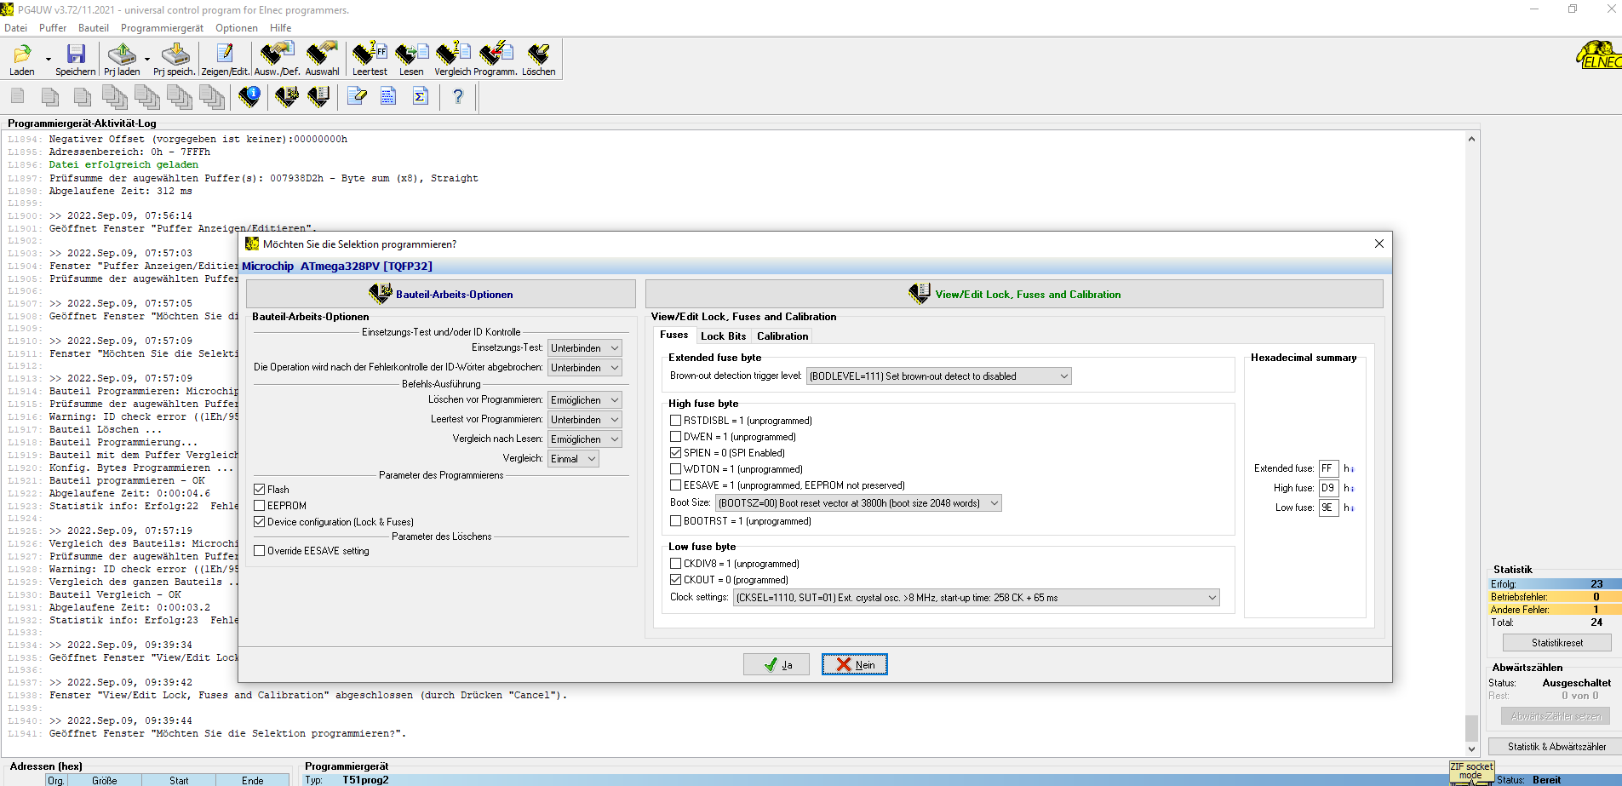
Task: Click the Low fuse hex field
Action: [x=1329, y=508]
